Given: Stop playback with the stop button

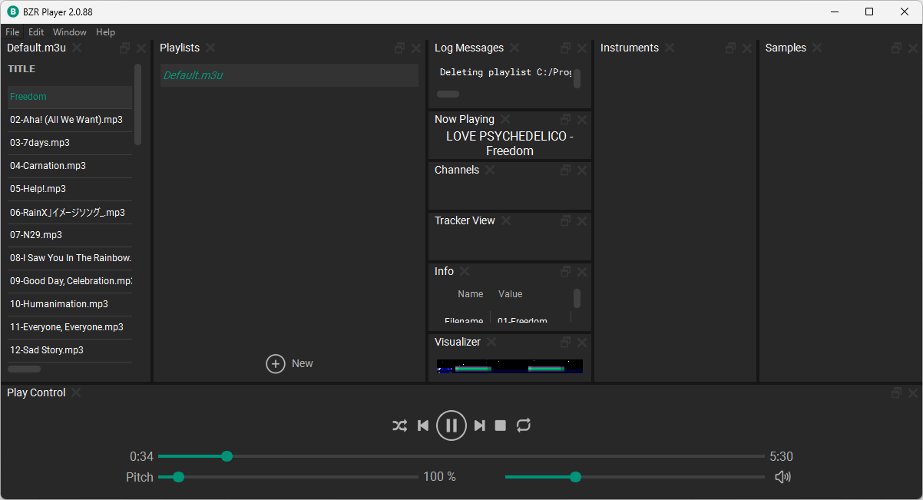Looking at the screenshot, I should click(501, 425).
